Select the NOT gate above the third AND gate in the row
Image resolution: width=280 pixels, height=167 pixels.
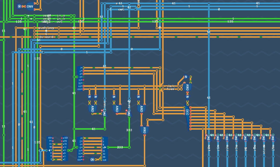[139, 98]
